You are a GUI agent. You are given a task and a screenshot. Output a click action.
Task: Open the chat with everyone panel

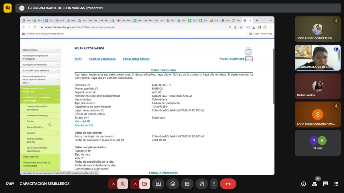[325, 184]
